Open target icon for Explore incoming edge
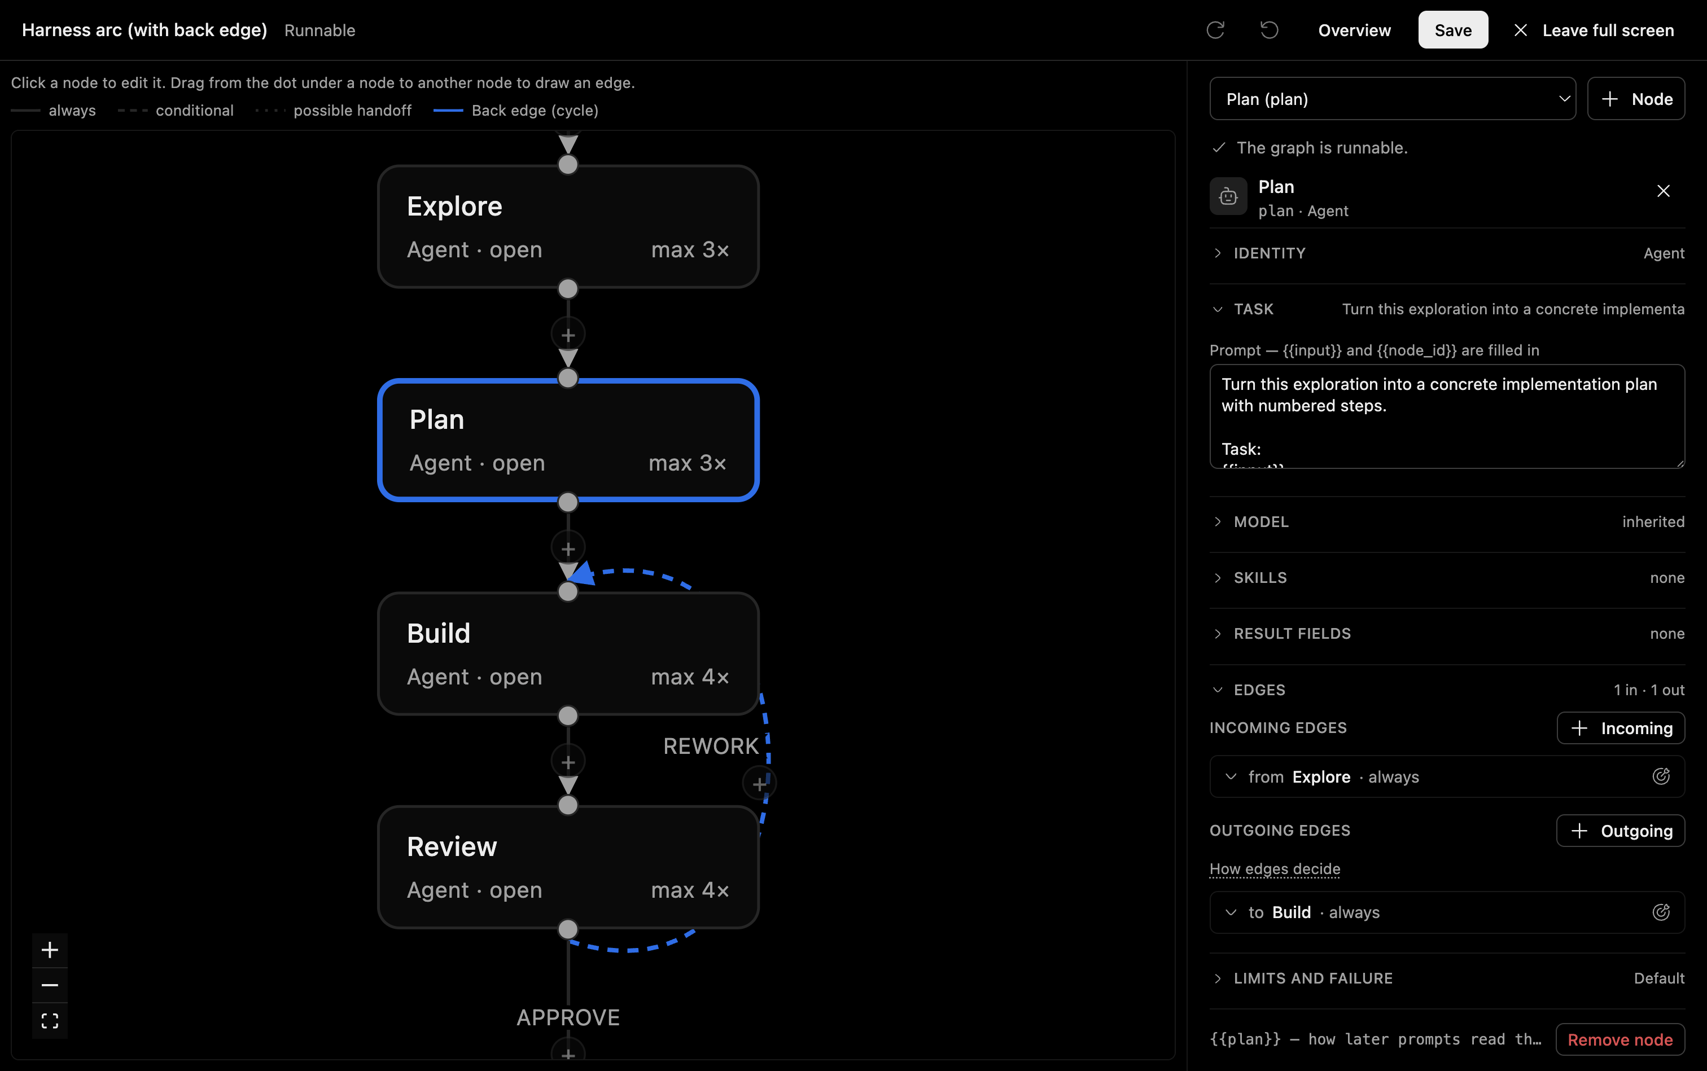The image size is (1707, 1071). pyautogui.click(x=1661, y=776)
